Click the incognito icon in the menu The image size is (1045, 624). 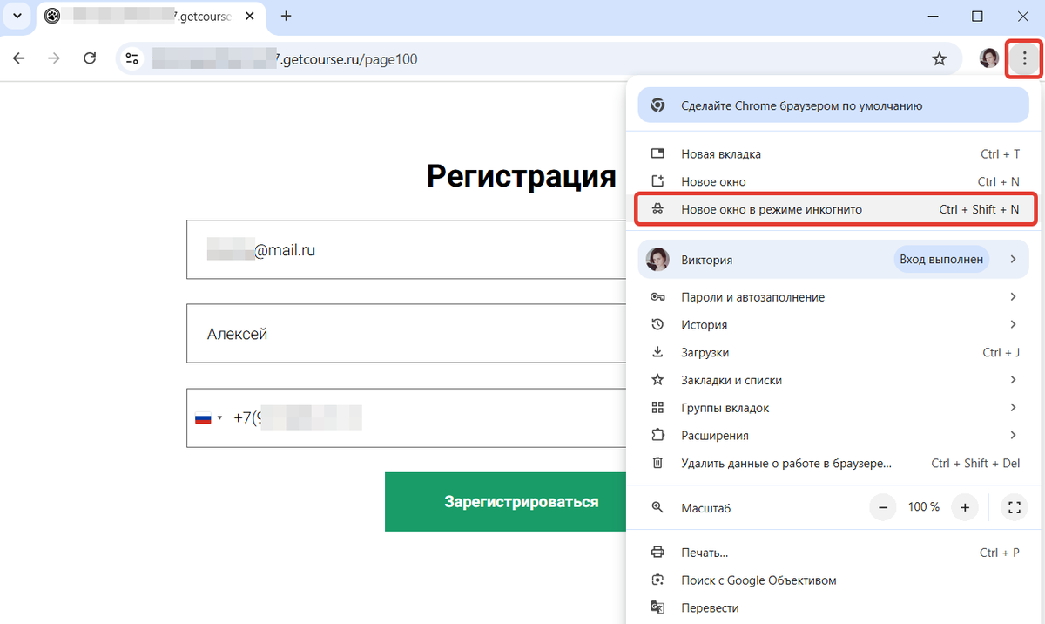658,209
